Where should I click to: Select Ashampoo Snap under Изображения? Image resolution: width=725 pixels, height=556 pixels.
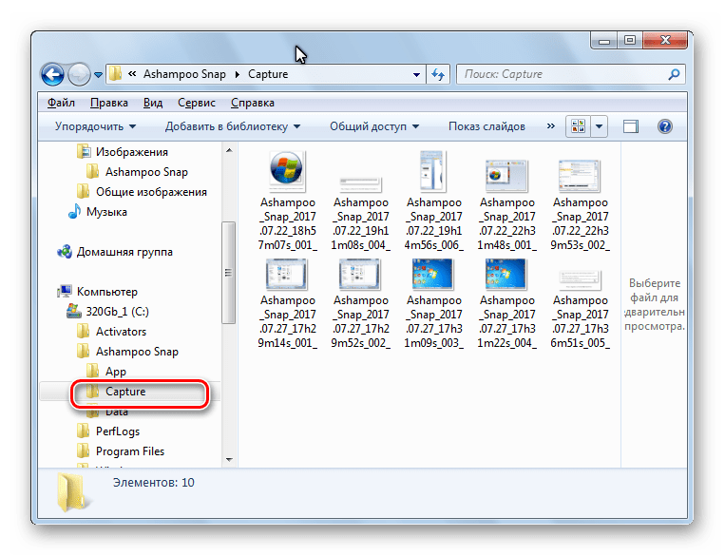146,172
